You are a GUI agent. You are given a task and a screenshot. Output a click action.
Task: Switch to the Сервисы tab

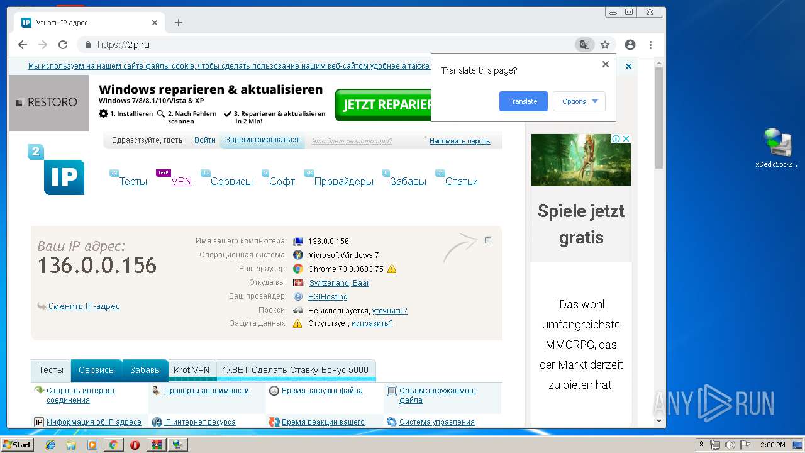click(96, 370)
